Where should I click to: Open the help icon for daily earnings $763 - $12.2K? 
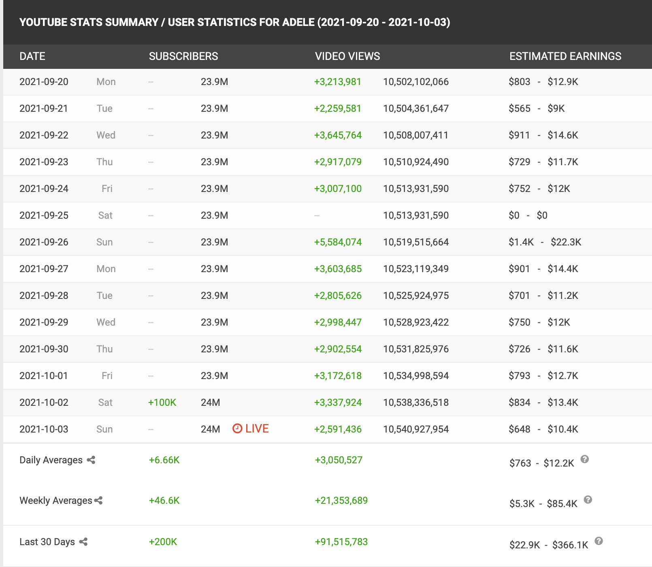coord(584,459)
